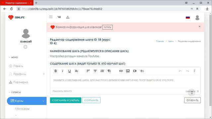
Task: Bookmark this page in the address bar
Action: click(197, 9)
